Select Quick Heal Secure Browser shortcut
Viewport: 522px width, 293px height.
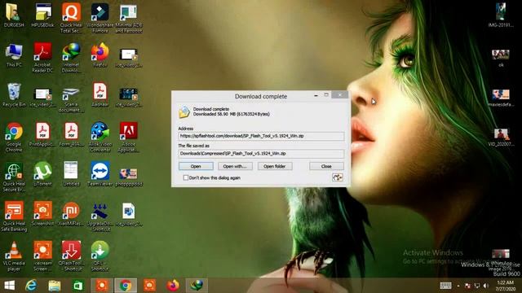coord(14,172)
